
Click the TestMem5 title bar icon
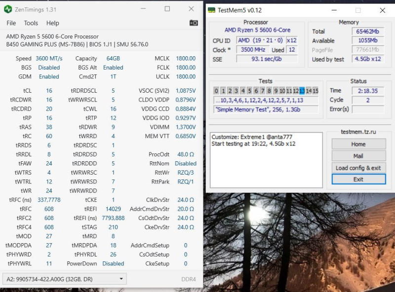point(211,10)
